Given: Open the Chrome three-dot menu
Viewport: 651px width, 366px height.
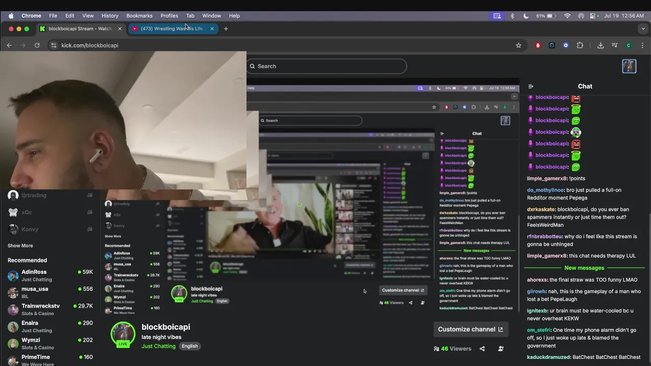Looking at the screenshot, I should tap(643, 45).
